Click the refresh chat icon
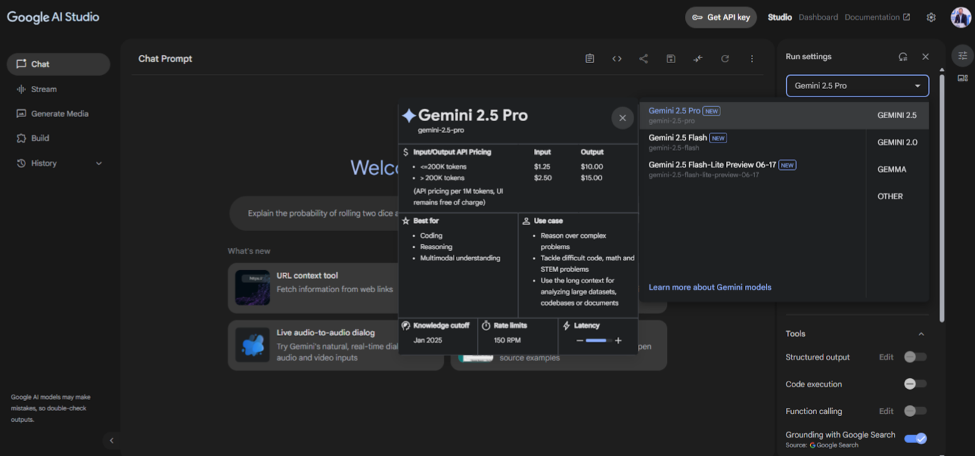The width and height of the screenshot is (975, 456). pos(725,59)
